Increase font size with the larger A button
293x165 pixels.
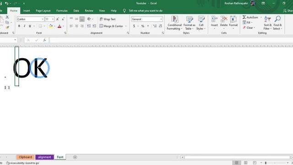(x=58, y=19)
